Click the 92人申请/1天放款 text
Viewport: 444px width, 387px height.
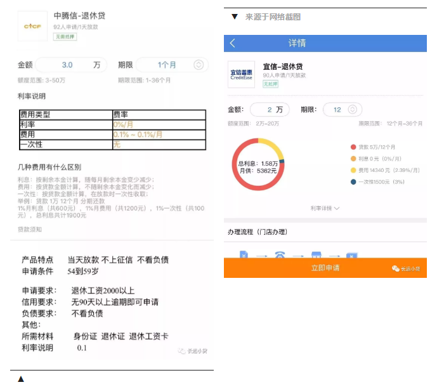75,27
